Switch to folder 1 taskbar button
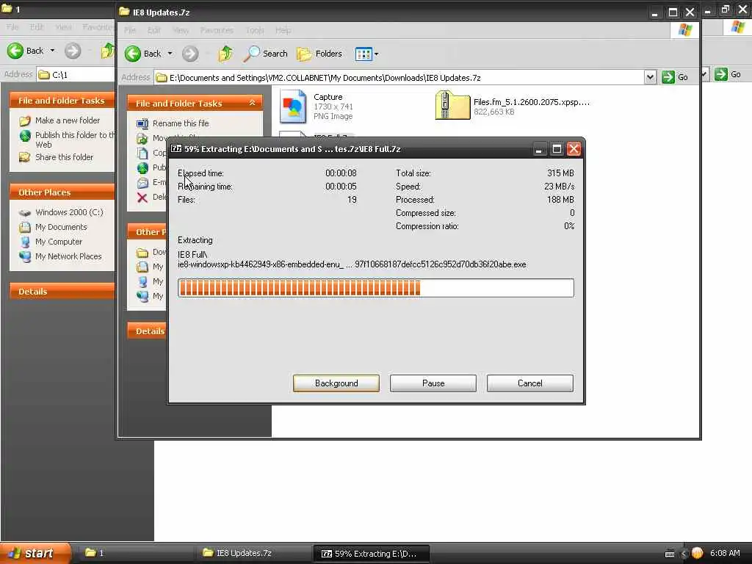 pos(135,554)
